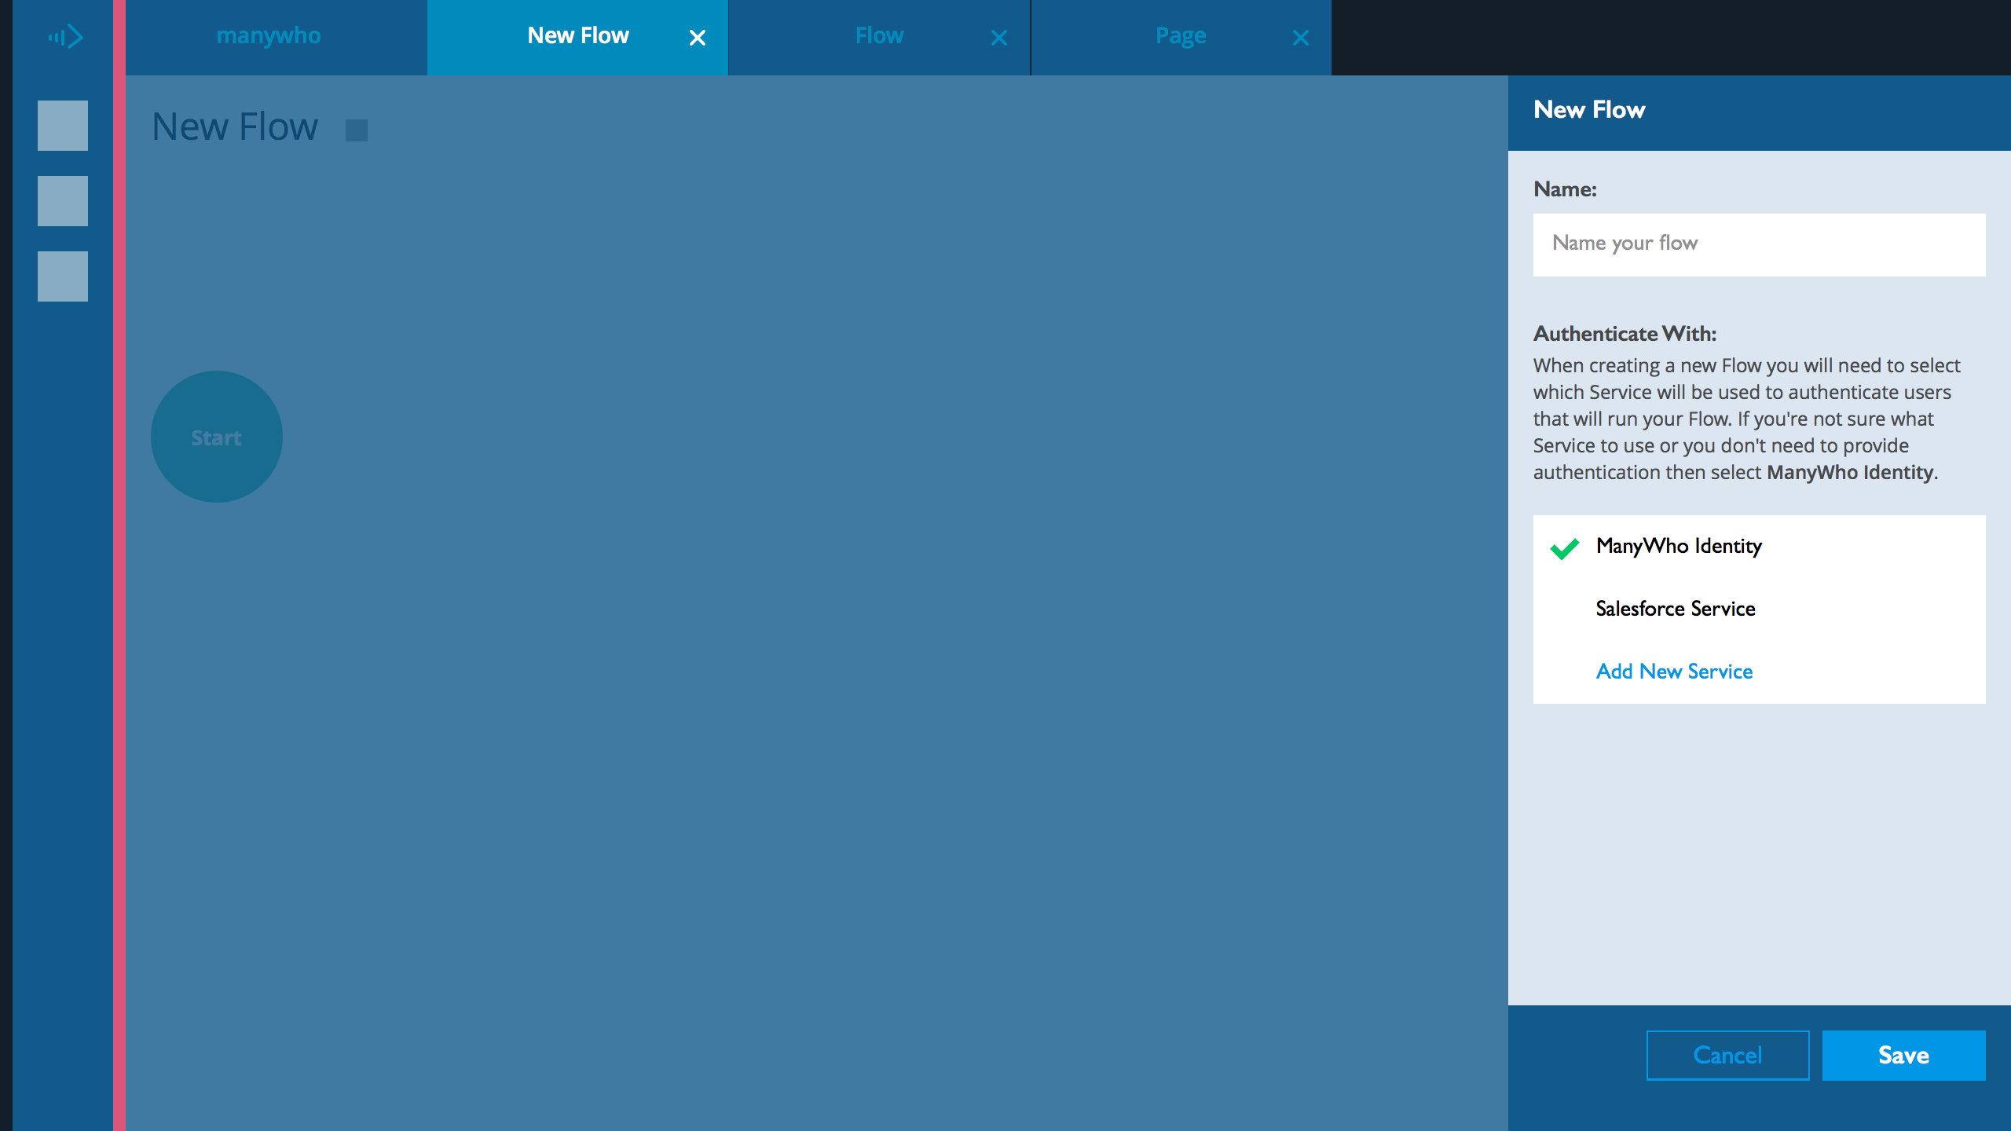Select ManyWho Identity authentication option
The height and width of the screenshot is (1131, 2011).
[1760, 547]
